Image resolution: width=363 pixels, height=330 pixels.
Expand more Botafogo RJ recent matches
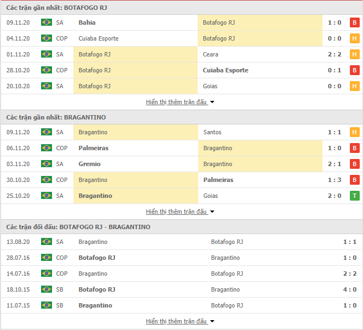pyautogui.click(x=180, y=102)
